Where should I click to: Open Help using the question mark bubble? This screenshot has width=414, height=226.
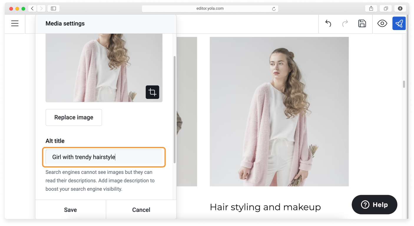click(x=374, y=205)
